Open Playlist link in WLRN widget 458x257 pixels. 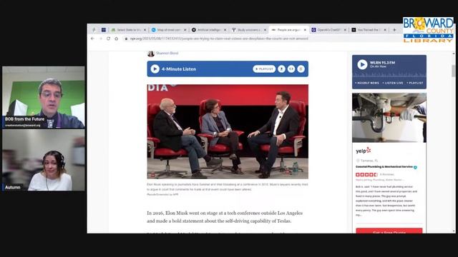(415, 83)
